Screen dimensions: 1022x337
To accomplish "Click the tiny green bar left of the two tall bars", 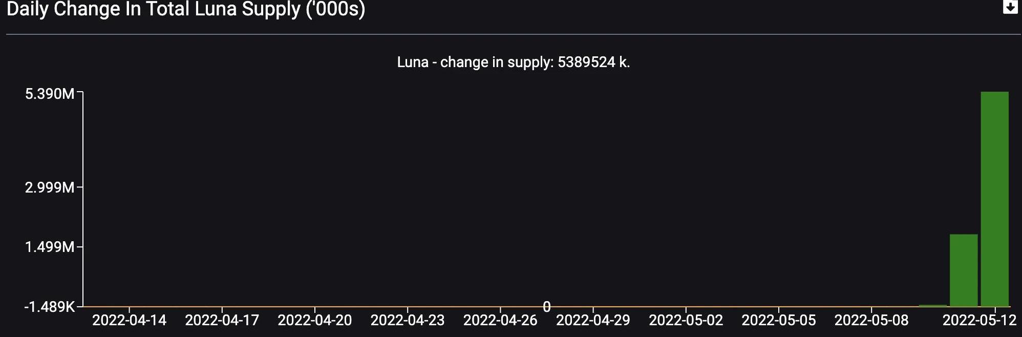I will click(933, 306).
